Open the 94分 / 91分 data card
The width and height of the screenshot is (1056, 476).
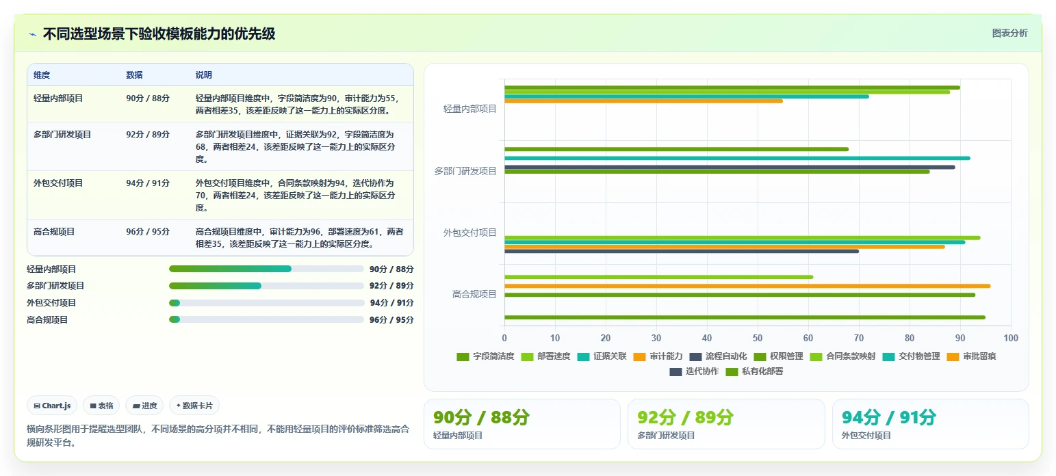(x=930, y=424)
